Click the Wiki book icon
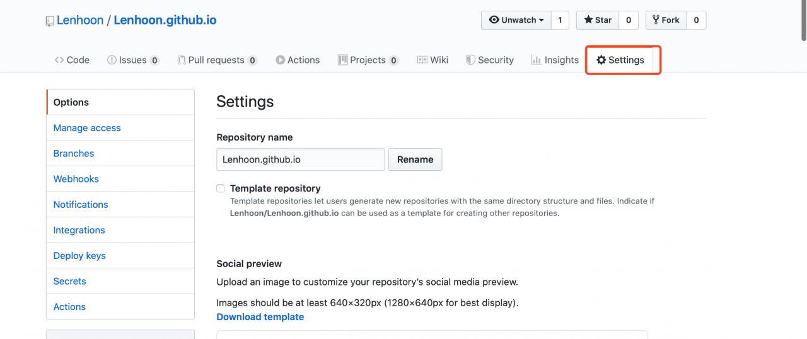This screenshot has height=339, width=807. (x=422, y=60)
